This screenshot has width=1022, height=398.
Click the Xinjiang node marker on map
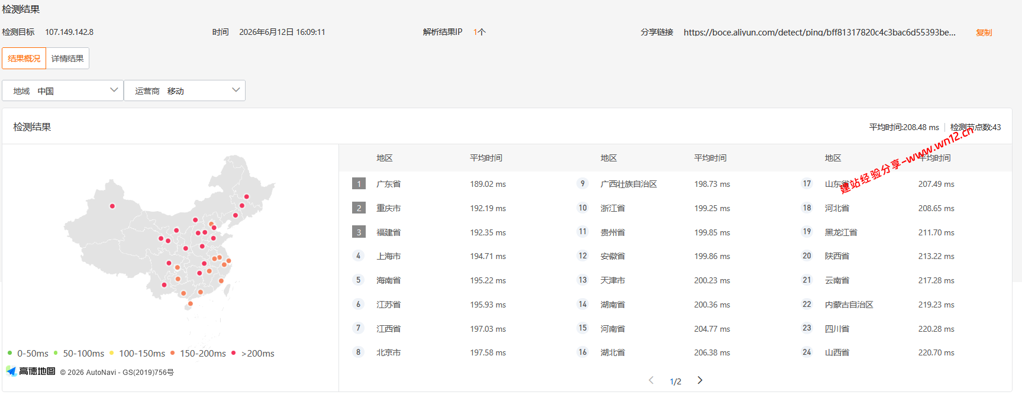click(x=112, y=206)
